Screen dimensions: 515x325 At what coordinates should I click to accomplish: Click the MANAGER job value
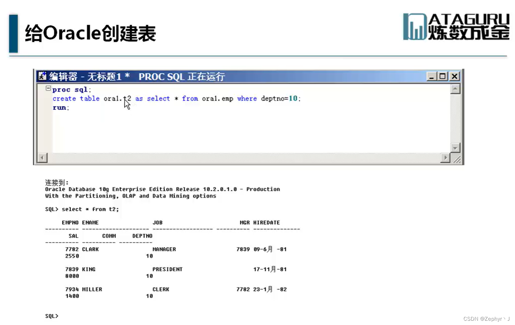tap(164, 249)
